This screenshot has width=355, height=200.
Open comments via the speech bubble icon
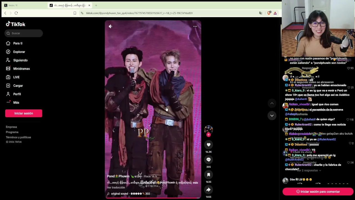[x=209, y=159]
